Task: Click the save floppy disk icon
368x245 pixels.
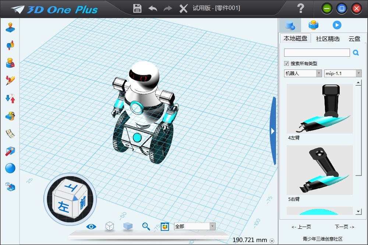Action: [x=137, y=8]
